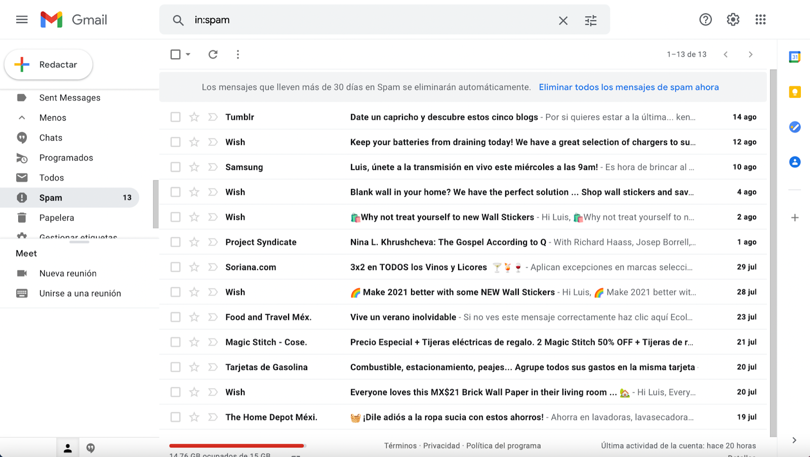Mark Soriana.com message as important
Viewport: 810px width, 457px height.
213,267
